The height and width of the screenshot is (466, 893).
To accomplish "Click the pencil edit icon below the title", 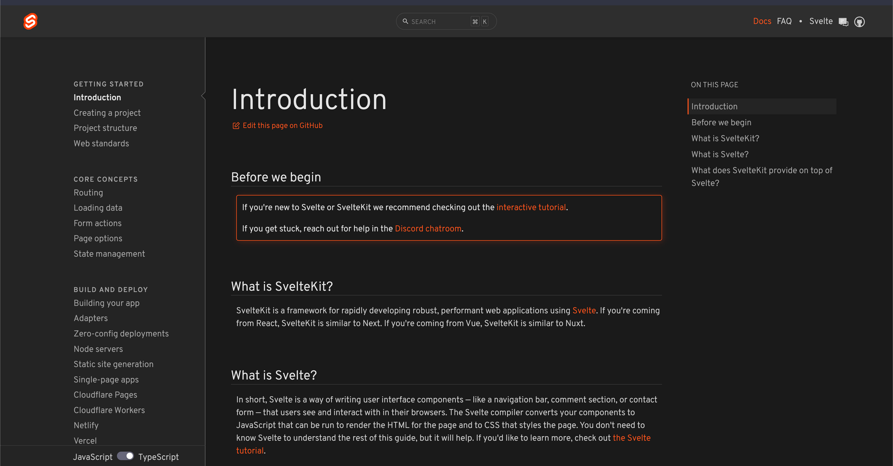I will coord(236,126).
